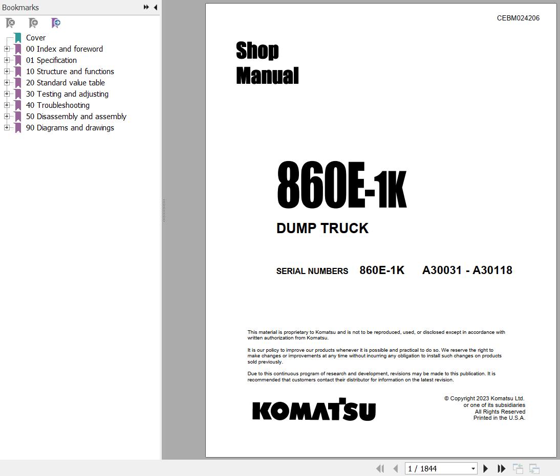The image size is (560, 476).
Task: Expand 50 Disassembly and assembly bookmark
Action: click(x=7, y=117)
